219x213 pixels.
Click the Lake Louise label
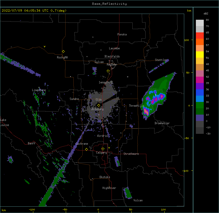click(5, 122)
